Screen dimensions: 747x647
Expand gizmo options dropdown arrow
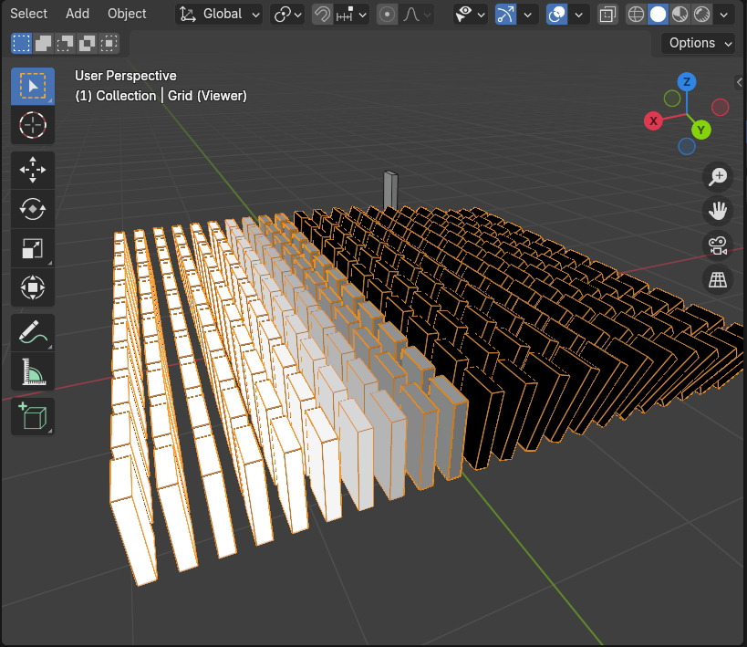pyautogui.click(x=527, y=15)
